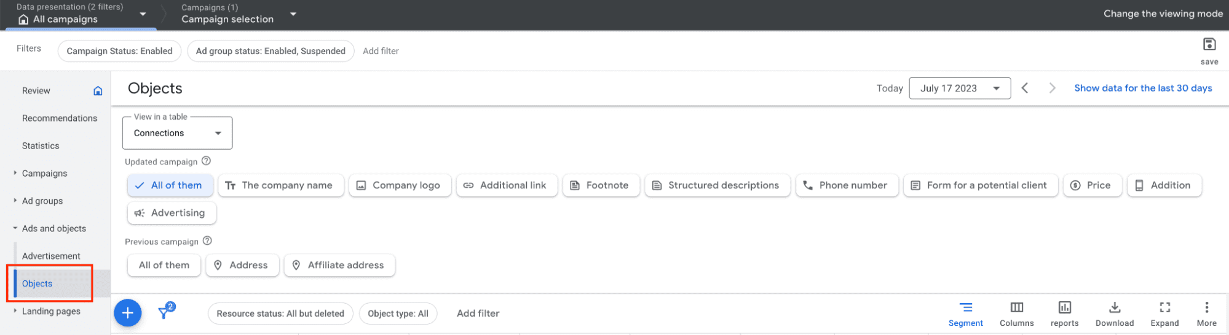Click the blue plus add button
This screenshot has height=335, width=1229.
pos(128,313)
